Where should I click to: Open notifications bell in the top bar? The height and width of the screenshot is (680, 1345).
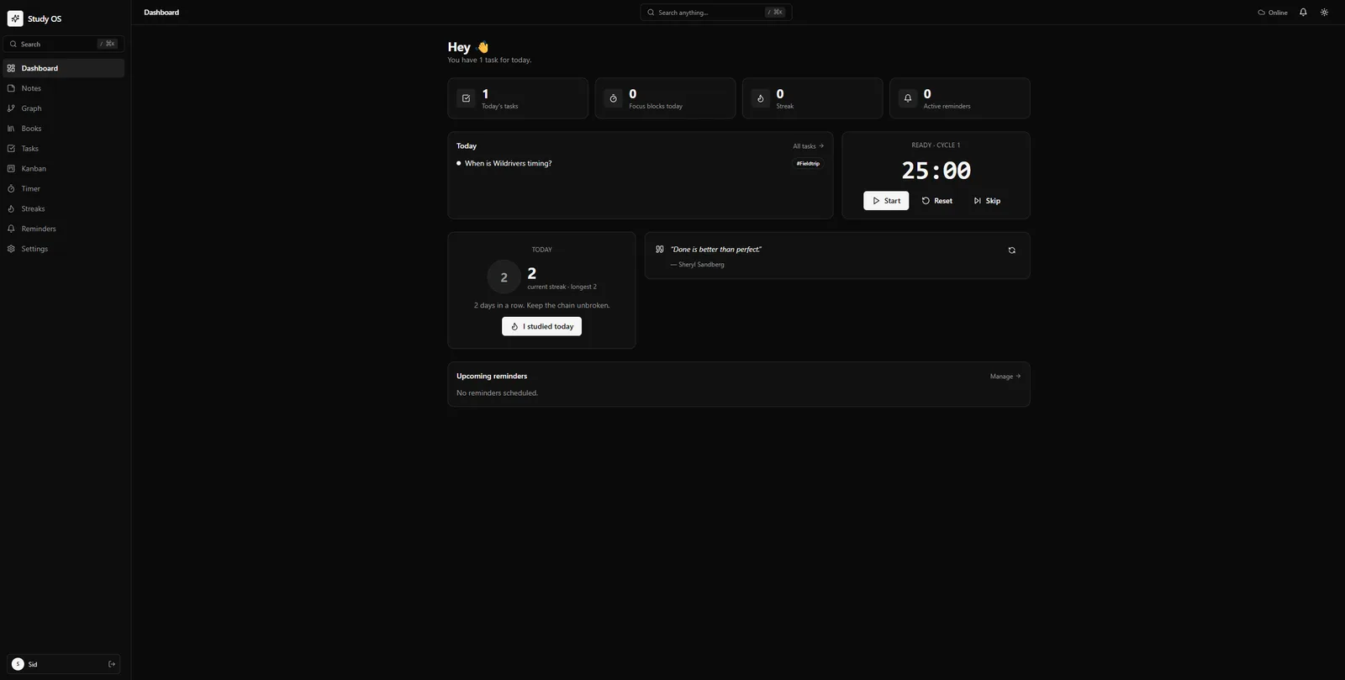tap(1303, 13)
